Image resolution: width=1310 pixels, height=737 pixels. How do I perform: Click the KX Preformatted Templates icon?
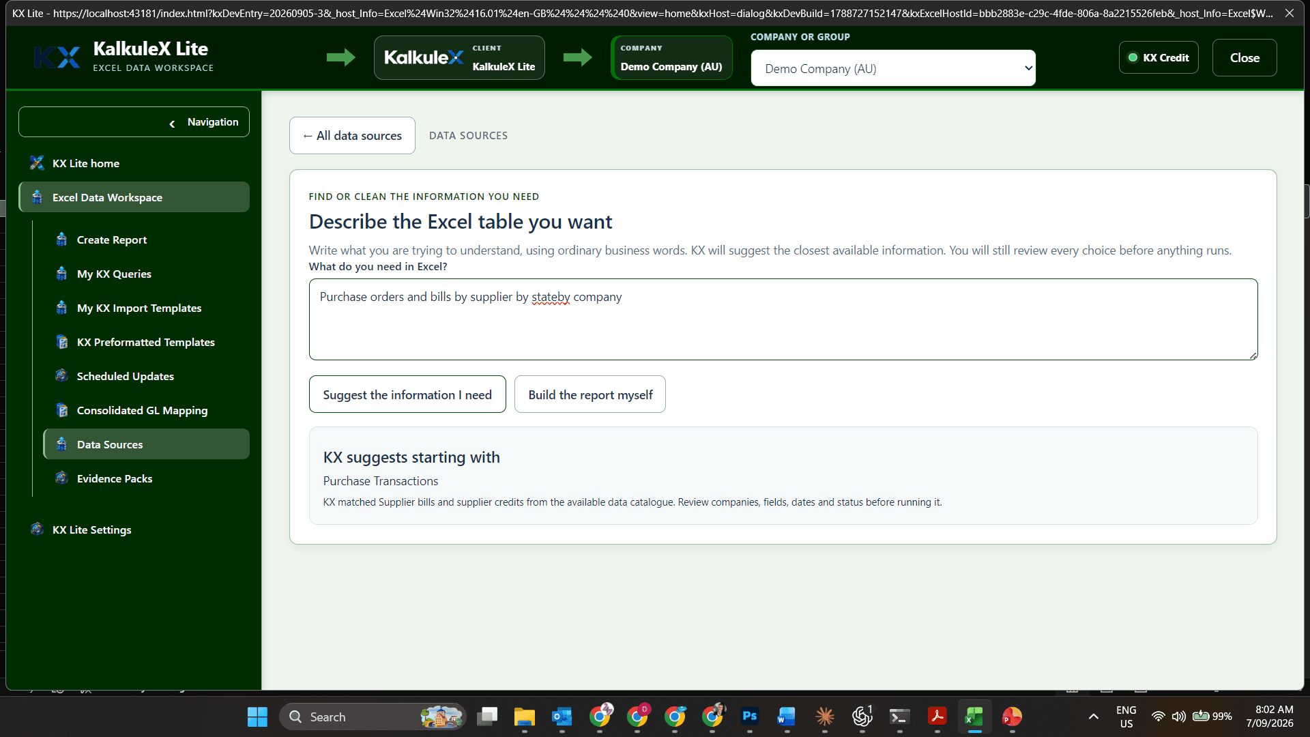coord(61,342)
